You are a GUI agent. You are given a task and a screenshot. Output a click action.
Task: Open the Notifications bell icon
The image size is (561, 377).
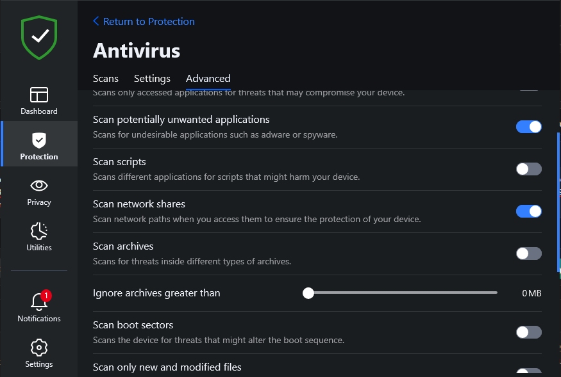(x=39, y=301)
